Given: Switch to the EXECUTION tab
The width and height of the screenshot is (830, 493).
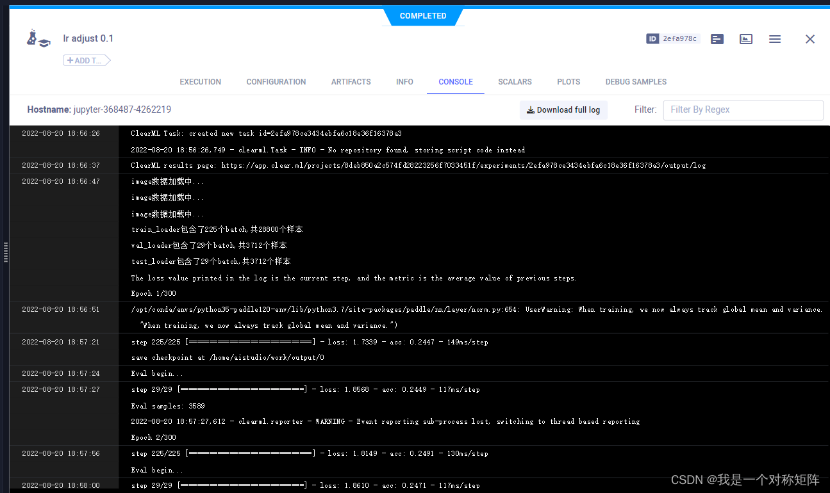Looking at the screenshot, I should click(x=201, y=82).
